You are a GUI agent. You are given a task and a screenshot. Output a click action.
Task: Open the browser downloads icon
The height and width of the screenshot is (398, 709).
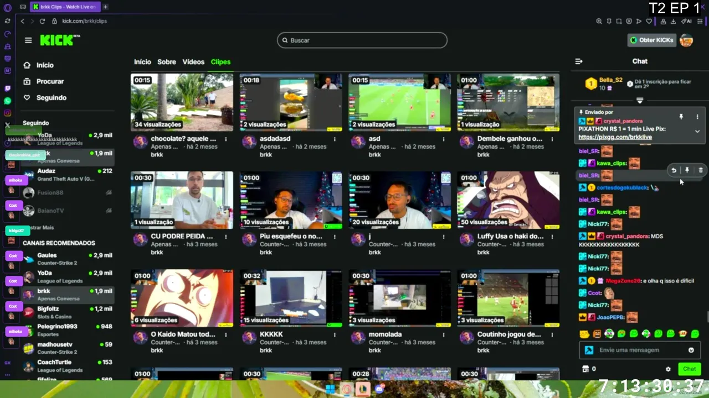click(x=673, y=21)
